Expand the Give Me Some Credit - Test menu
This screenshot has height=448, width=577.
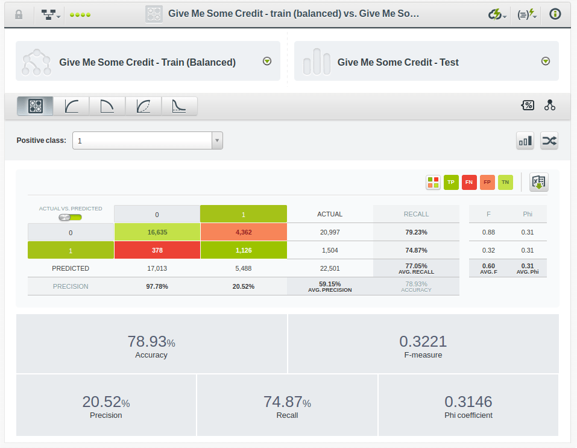coord(546,62)
